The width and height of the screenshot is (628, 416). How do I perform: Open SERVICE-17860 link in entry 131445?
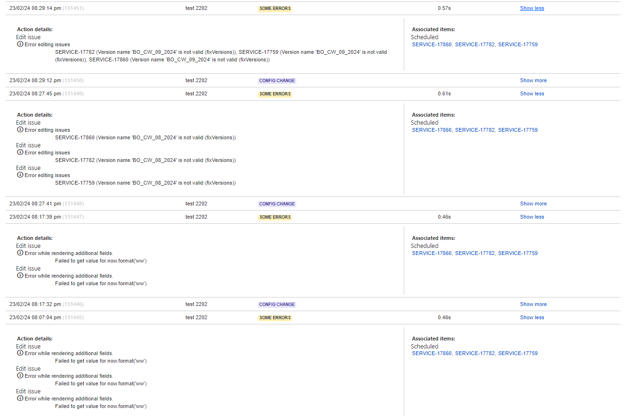[x=432, y=354]
